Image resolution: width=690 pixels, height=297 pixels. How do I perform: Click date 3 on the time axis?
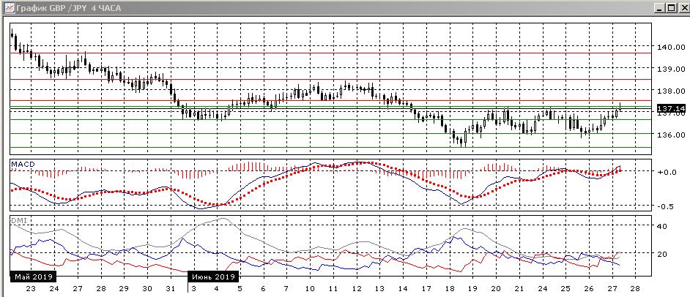pos(193,289)
